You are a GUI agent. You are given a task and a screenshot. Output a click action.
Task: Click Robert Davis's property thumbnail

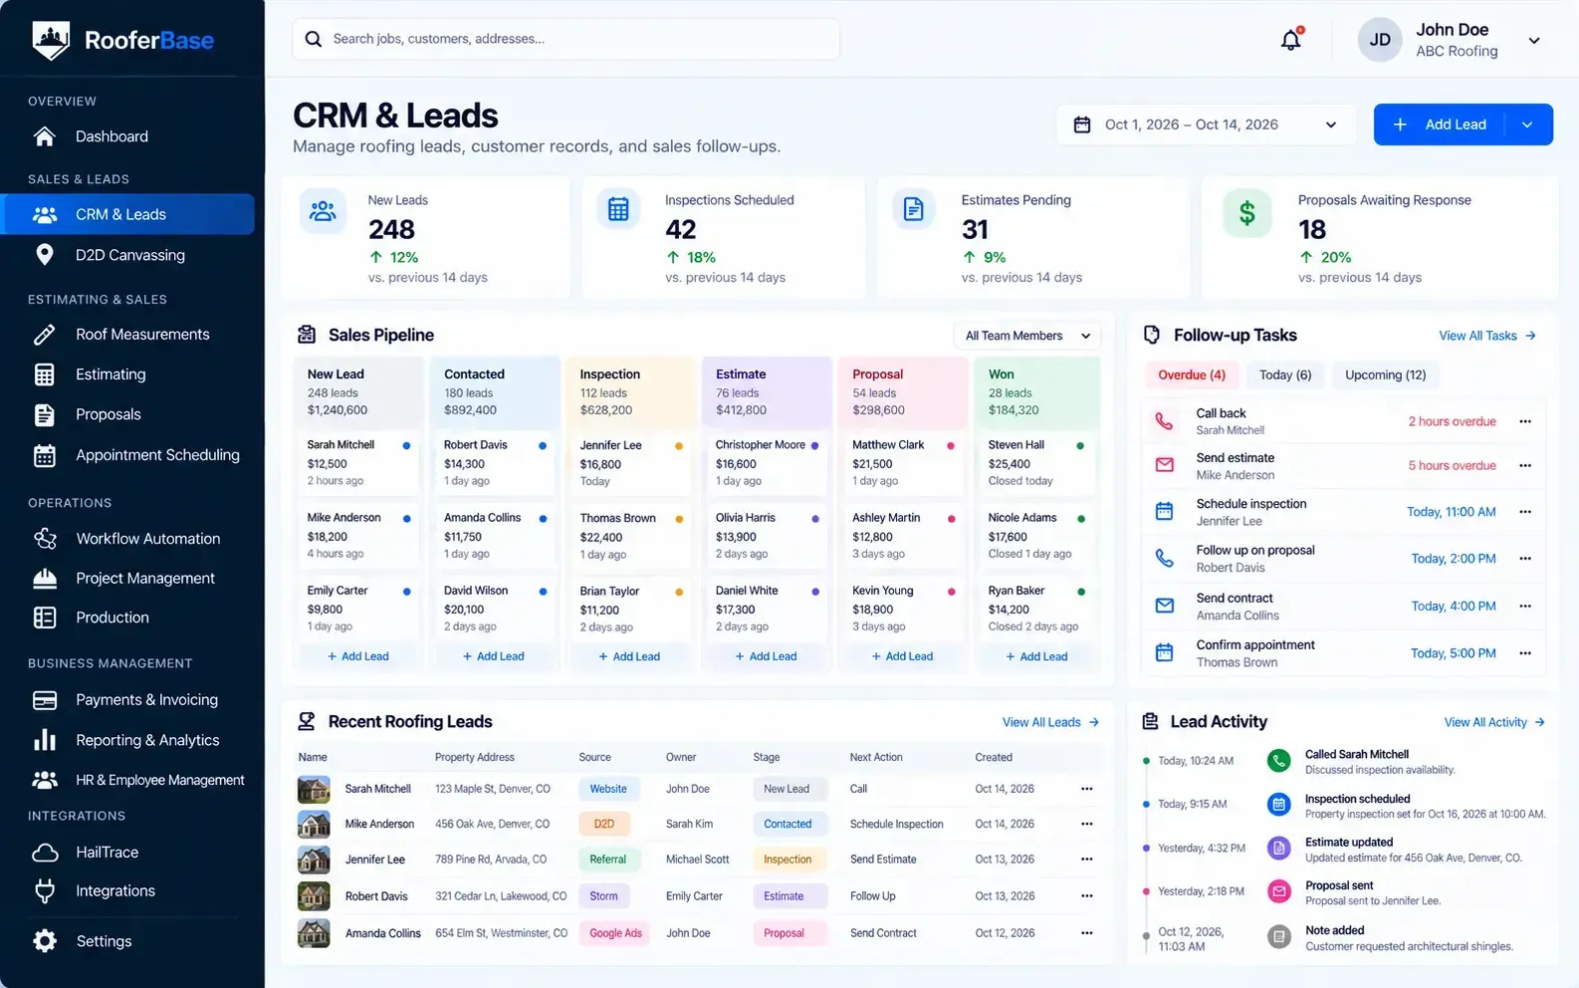click(x=314, y=896)
